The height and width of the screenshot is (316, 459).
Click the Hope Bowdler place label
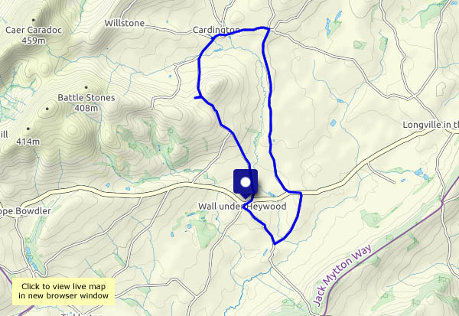pyautogui.click(x=25, y=211)
